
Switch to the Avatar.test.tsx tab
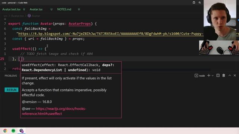point(12,9)
